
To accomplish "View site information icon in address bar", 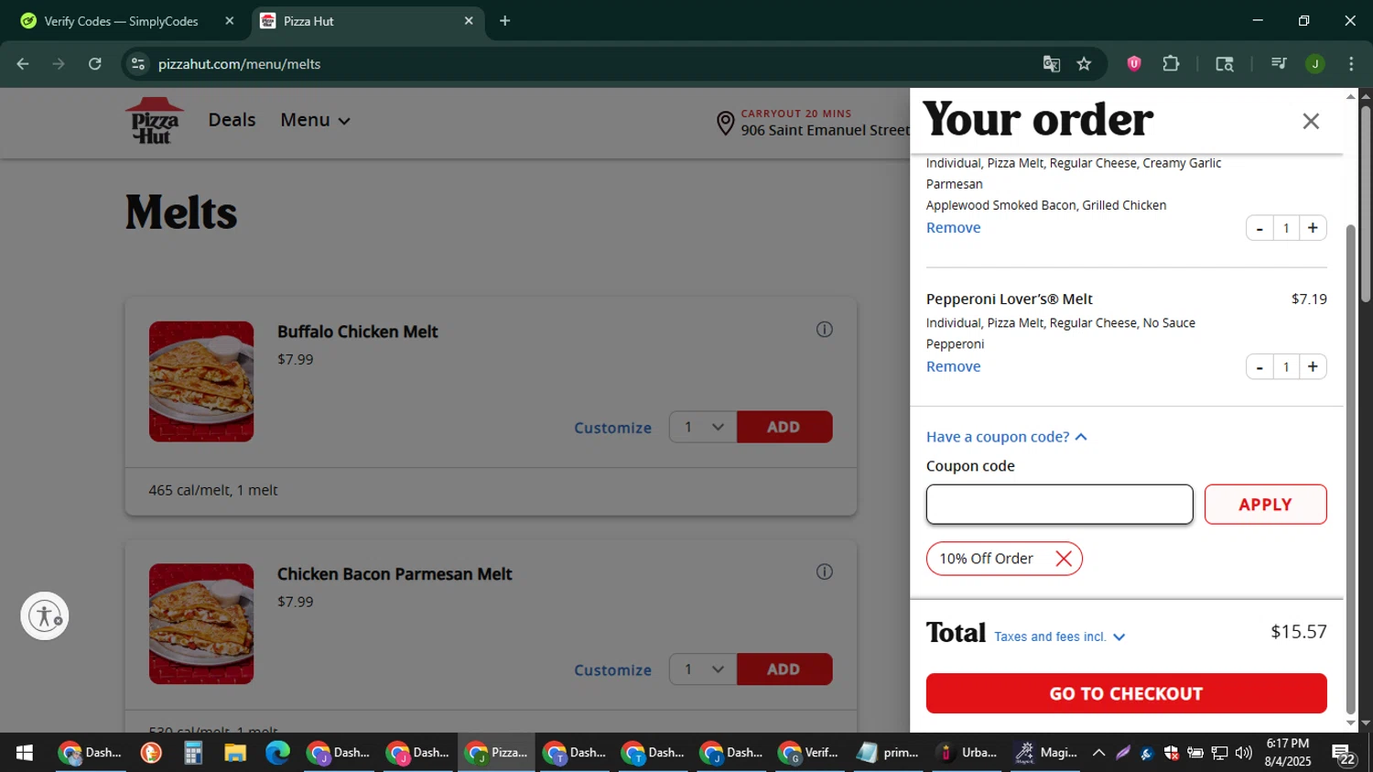I will (x=138, y=64).
